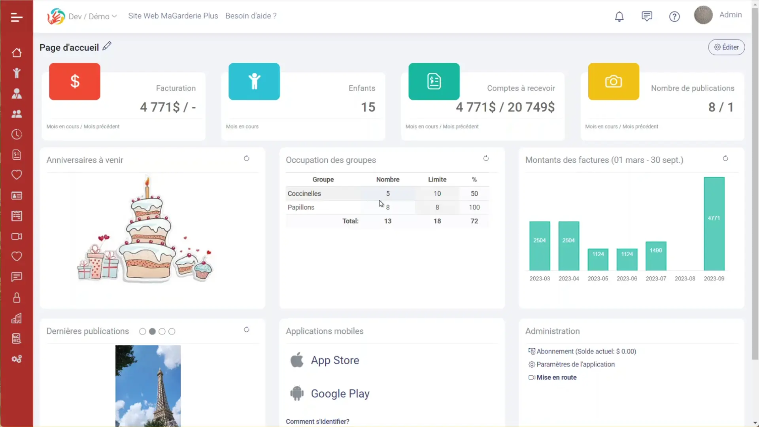Open the notifications bell icon
This screenshot has height=427, width=759.
(619, 17)
